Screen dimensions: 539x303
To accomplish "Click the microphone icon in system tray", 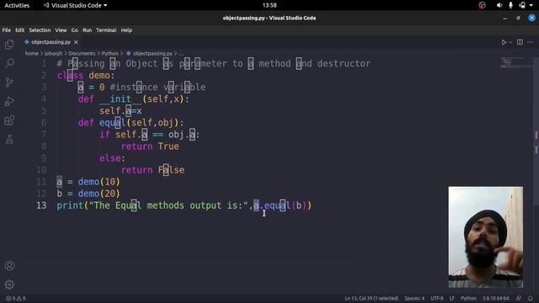I will [511, 5].
